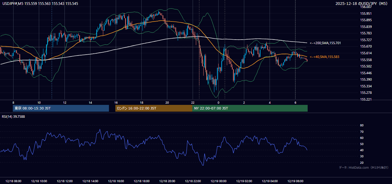Image resolution: width=392 pixels, height=184 pixels.
Task: Click hour label 18 under price chart
Action: [141, 102]
